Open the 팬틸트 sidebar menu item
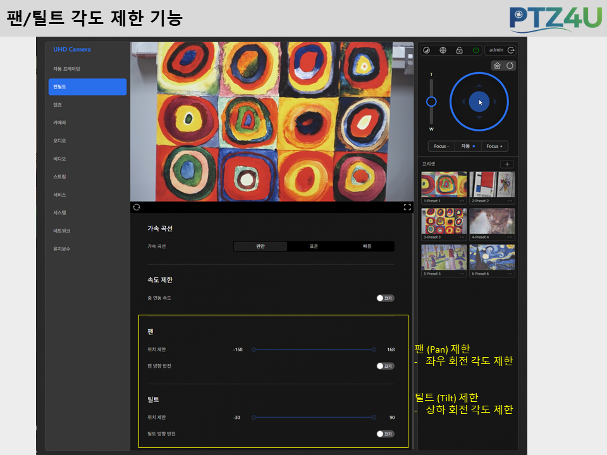 [87, 87]
